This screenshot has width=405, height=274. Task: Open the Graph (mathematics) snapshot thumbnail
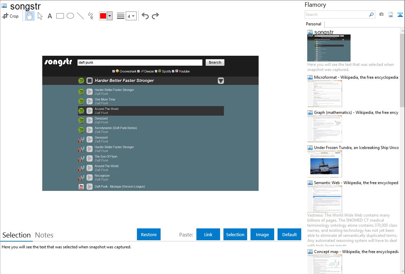325,129
